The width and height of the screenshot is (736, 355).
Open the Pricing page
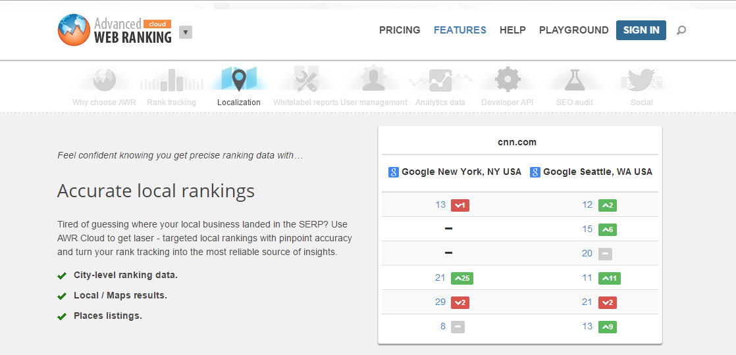click(x=400, y=30)
